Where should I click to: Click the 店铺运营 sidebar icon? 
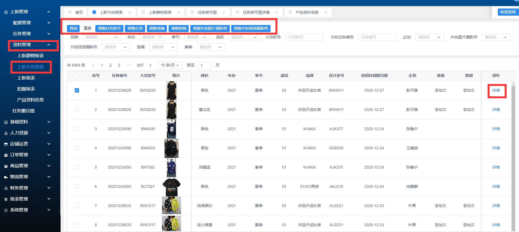tap(6, 144)
